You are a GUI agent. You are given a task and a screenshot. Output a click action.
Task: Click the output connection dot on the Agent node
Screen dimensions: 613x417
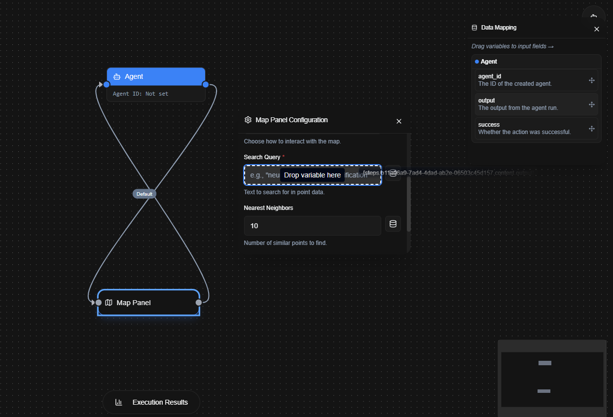coord(206,84)
